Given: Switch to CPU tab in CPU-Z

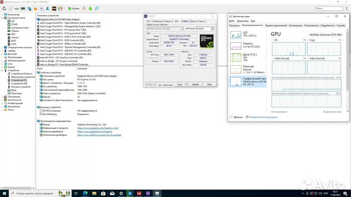Looking at the screenshot, I should (x=148, y=21).
